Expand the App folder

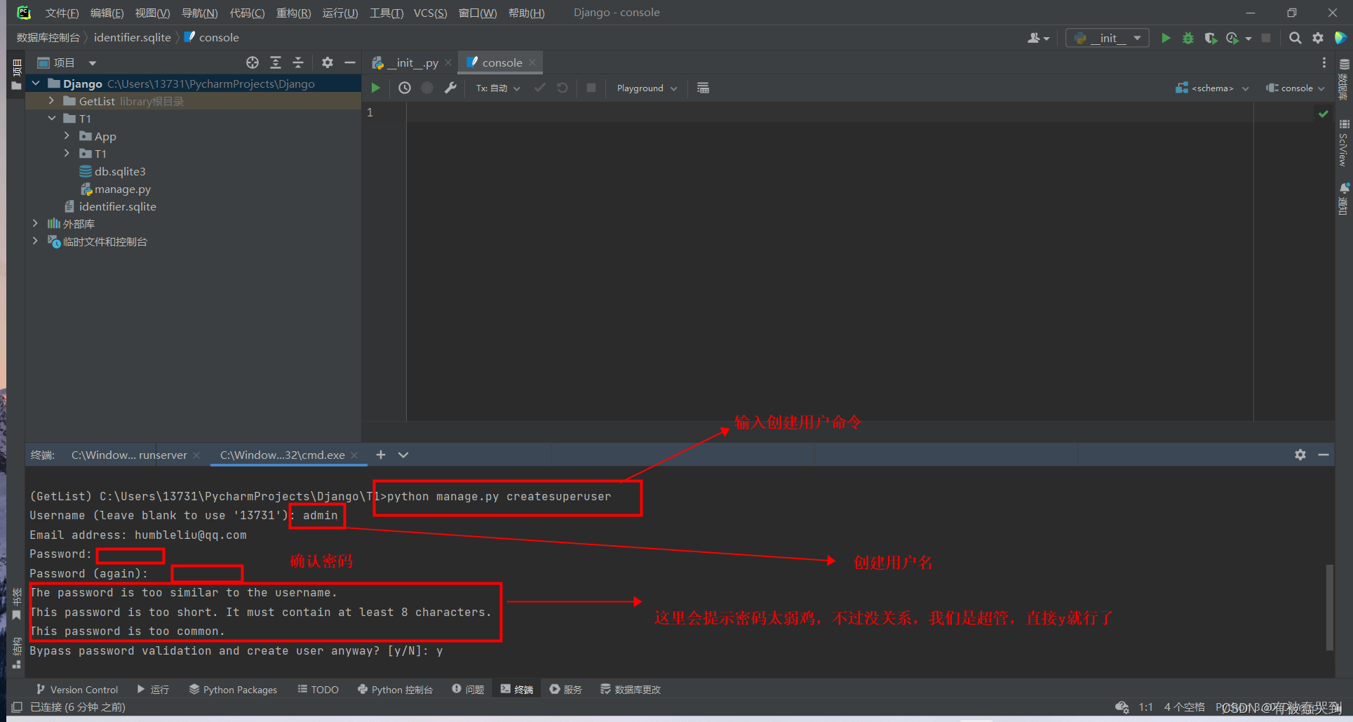click(67, 136)
